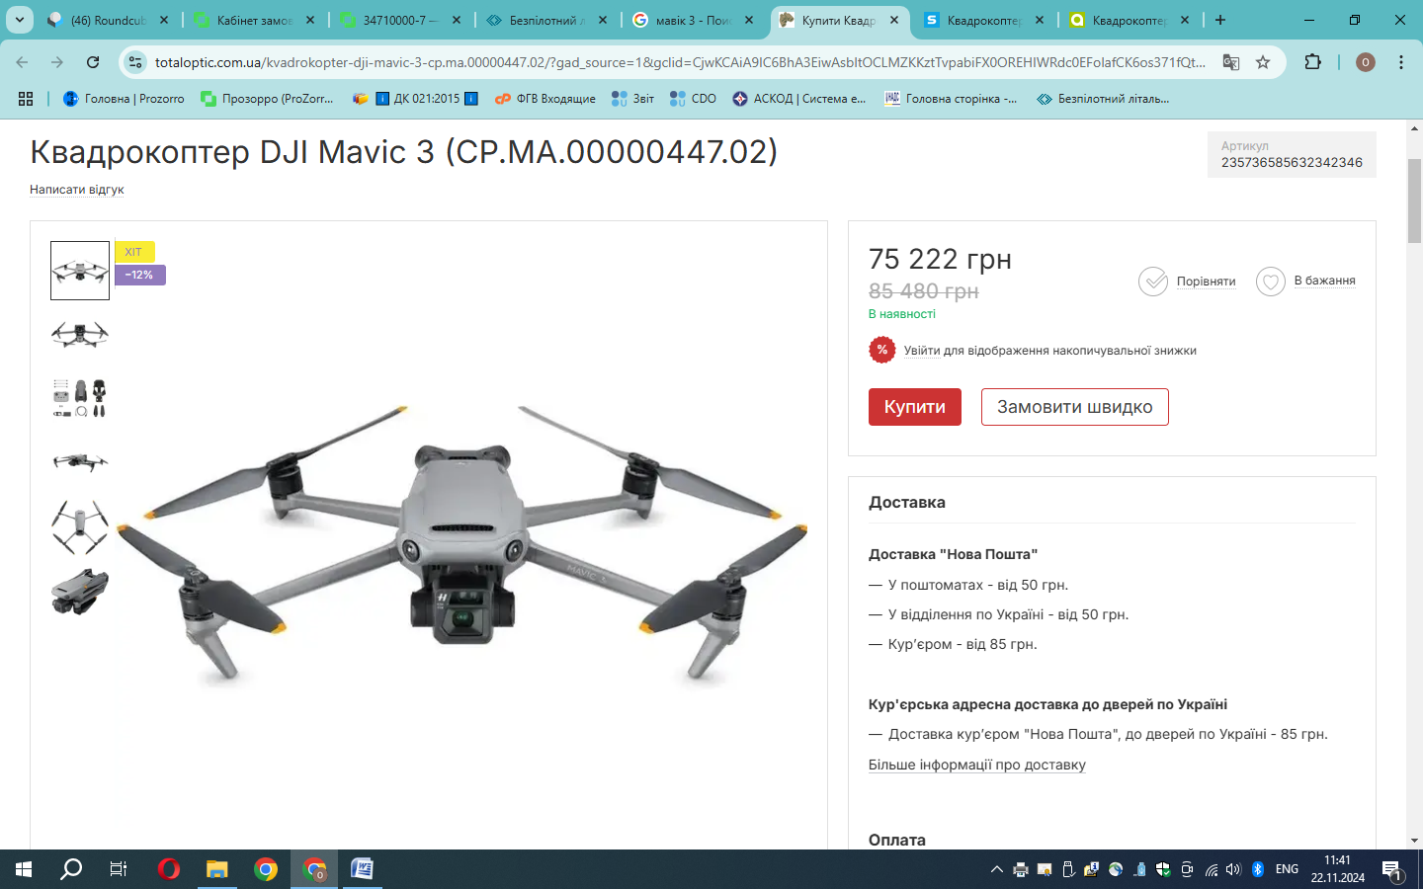Select the second drone front-view thumbnail
1423x889 pixels.
[80, 334]
